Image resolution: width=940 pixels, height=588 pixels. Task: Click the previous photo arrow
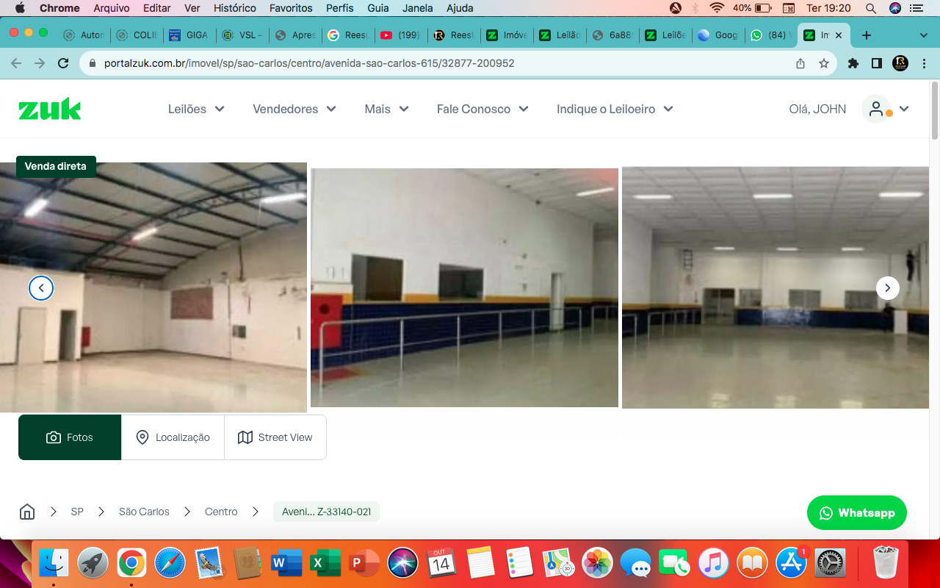[x=41, y=288]
